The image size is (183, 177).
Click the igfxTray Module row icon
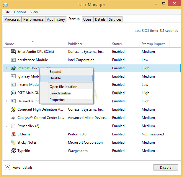13,76
